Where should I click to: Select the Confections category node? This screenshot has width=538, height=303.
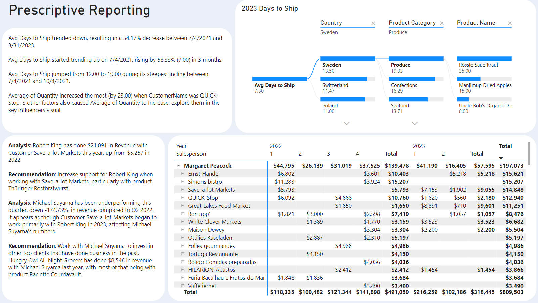click(x=416, y=85)
